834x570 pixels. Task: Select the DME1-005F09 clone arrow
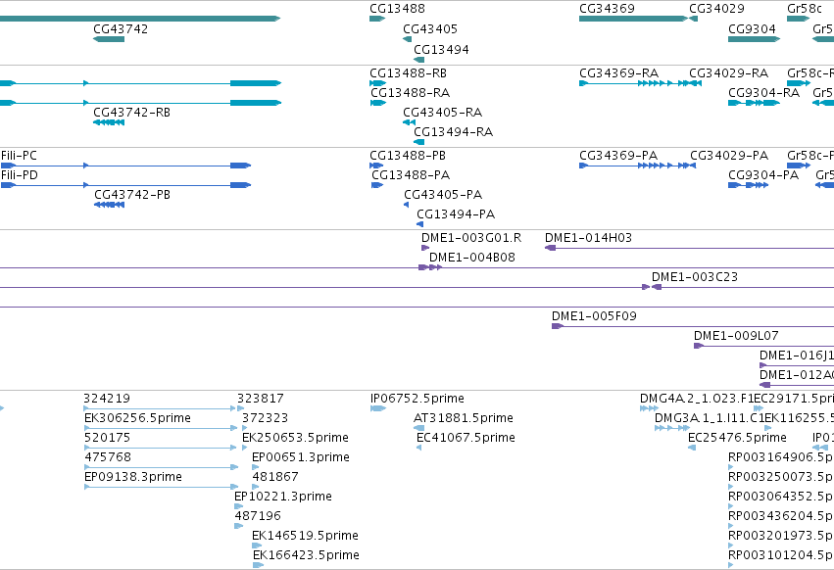(x=558, y=326)
